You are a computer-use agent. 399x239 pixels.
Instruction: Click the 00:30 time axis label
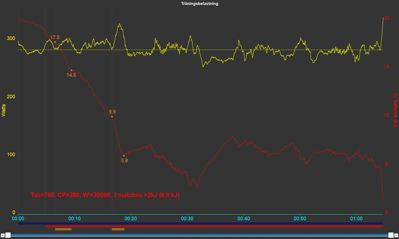pos(187,219)
